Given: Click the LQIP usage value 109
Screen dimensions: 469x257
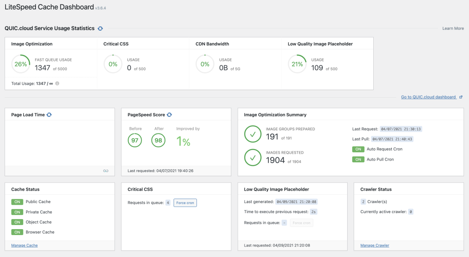Looking at the screenshot, I should click(317, 68).
